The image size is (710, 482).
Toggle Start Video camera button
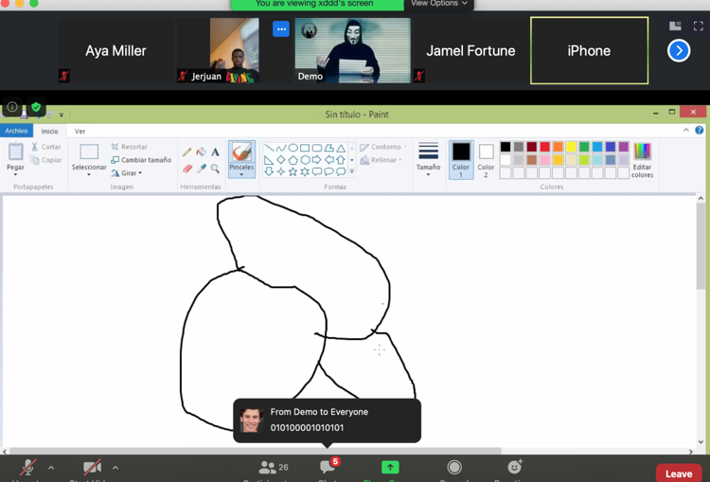click(92, 469)
